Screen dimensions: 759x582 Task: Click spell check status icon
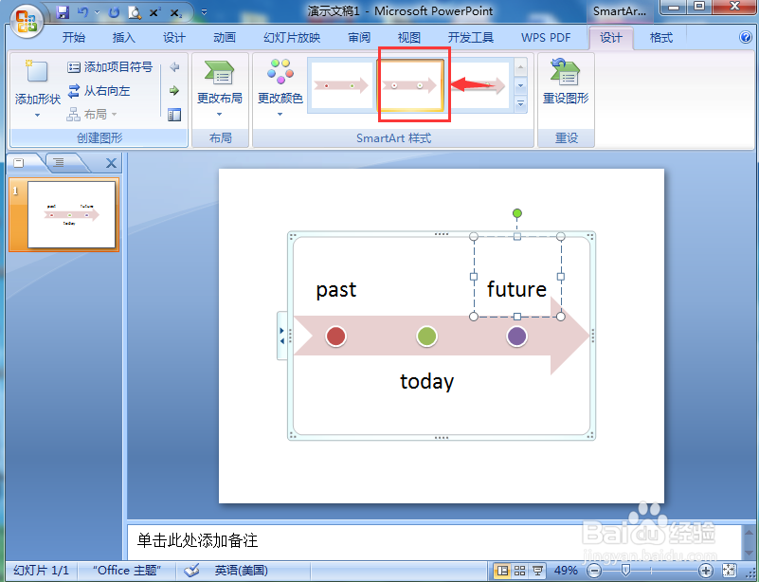[192, 571]
